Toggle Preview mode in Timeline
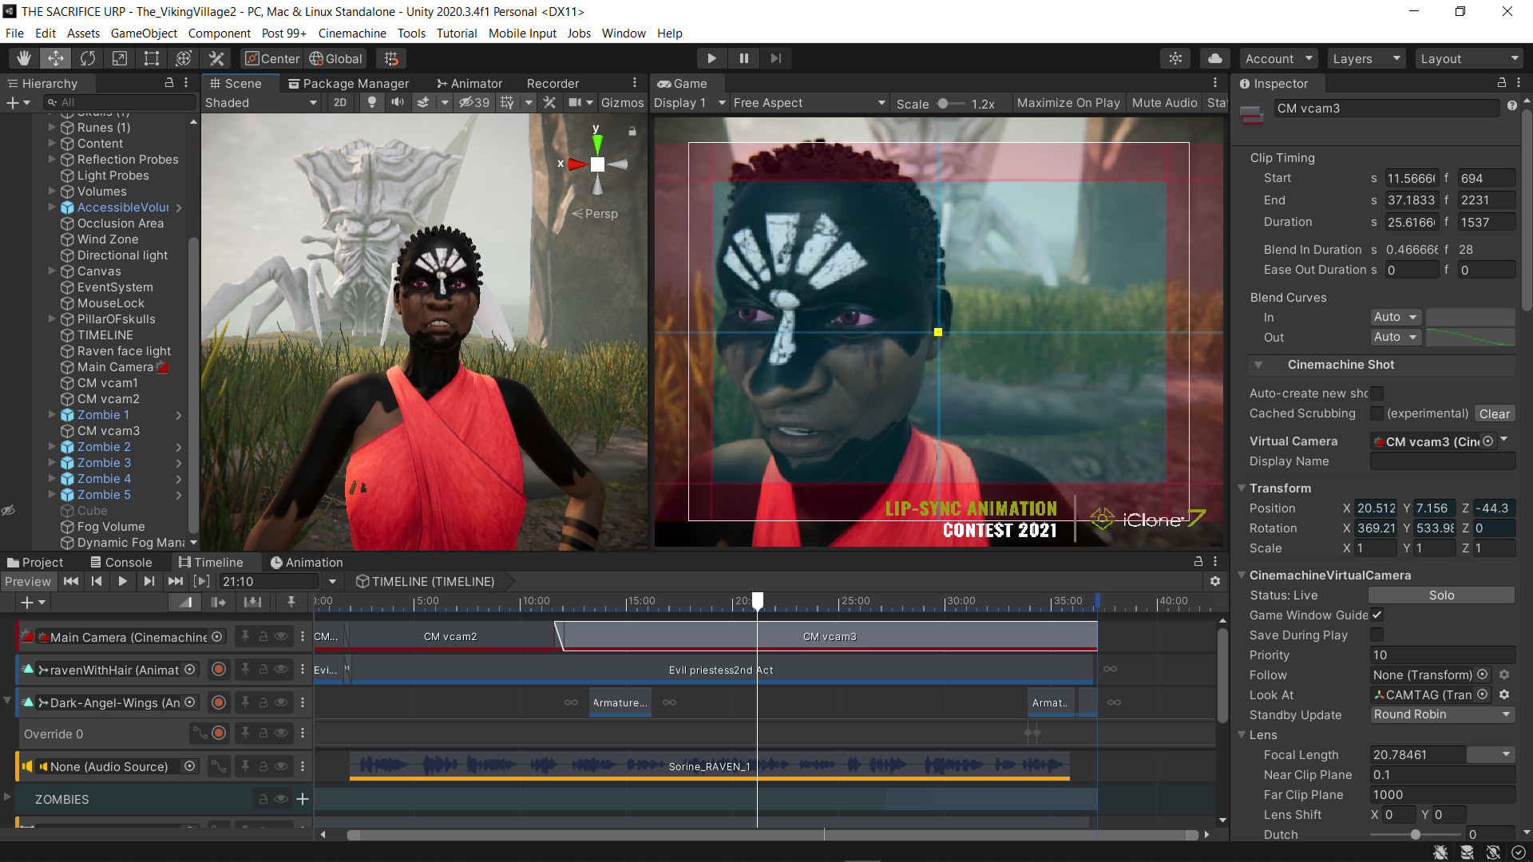This screenshot has width=1533, height=862. point(27,581)
